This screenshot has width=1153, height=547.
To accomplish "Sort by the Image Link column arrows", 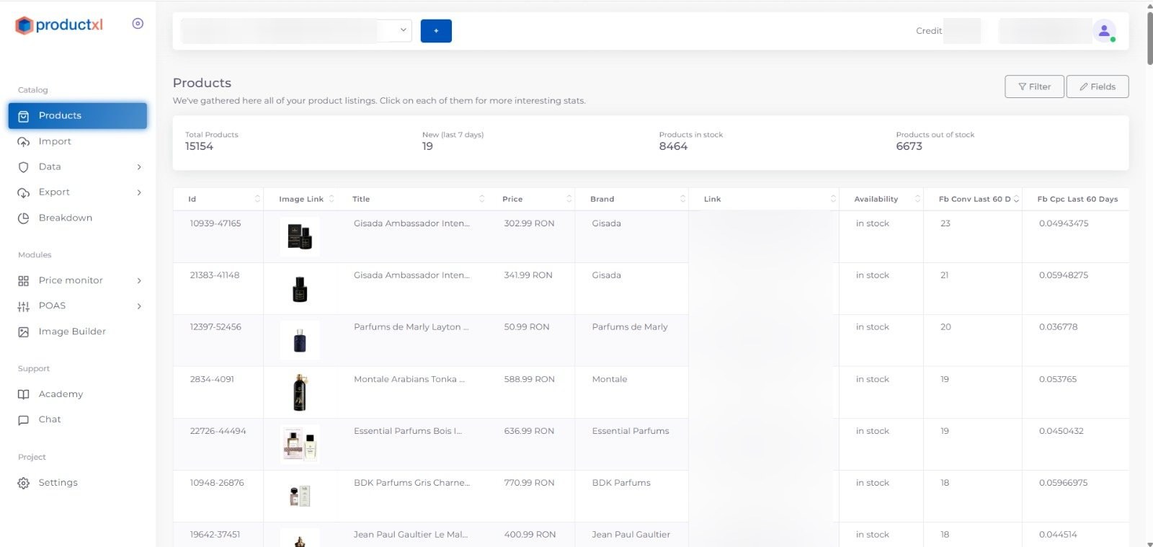I will coord(331,199).
